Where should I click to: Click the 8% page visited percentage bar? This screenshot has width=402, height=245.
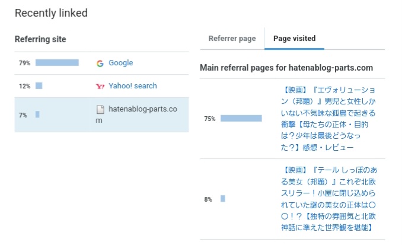(x=223, y=199)
